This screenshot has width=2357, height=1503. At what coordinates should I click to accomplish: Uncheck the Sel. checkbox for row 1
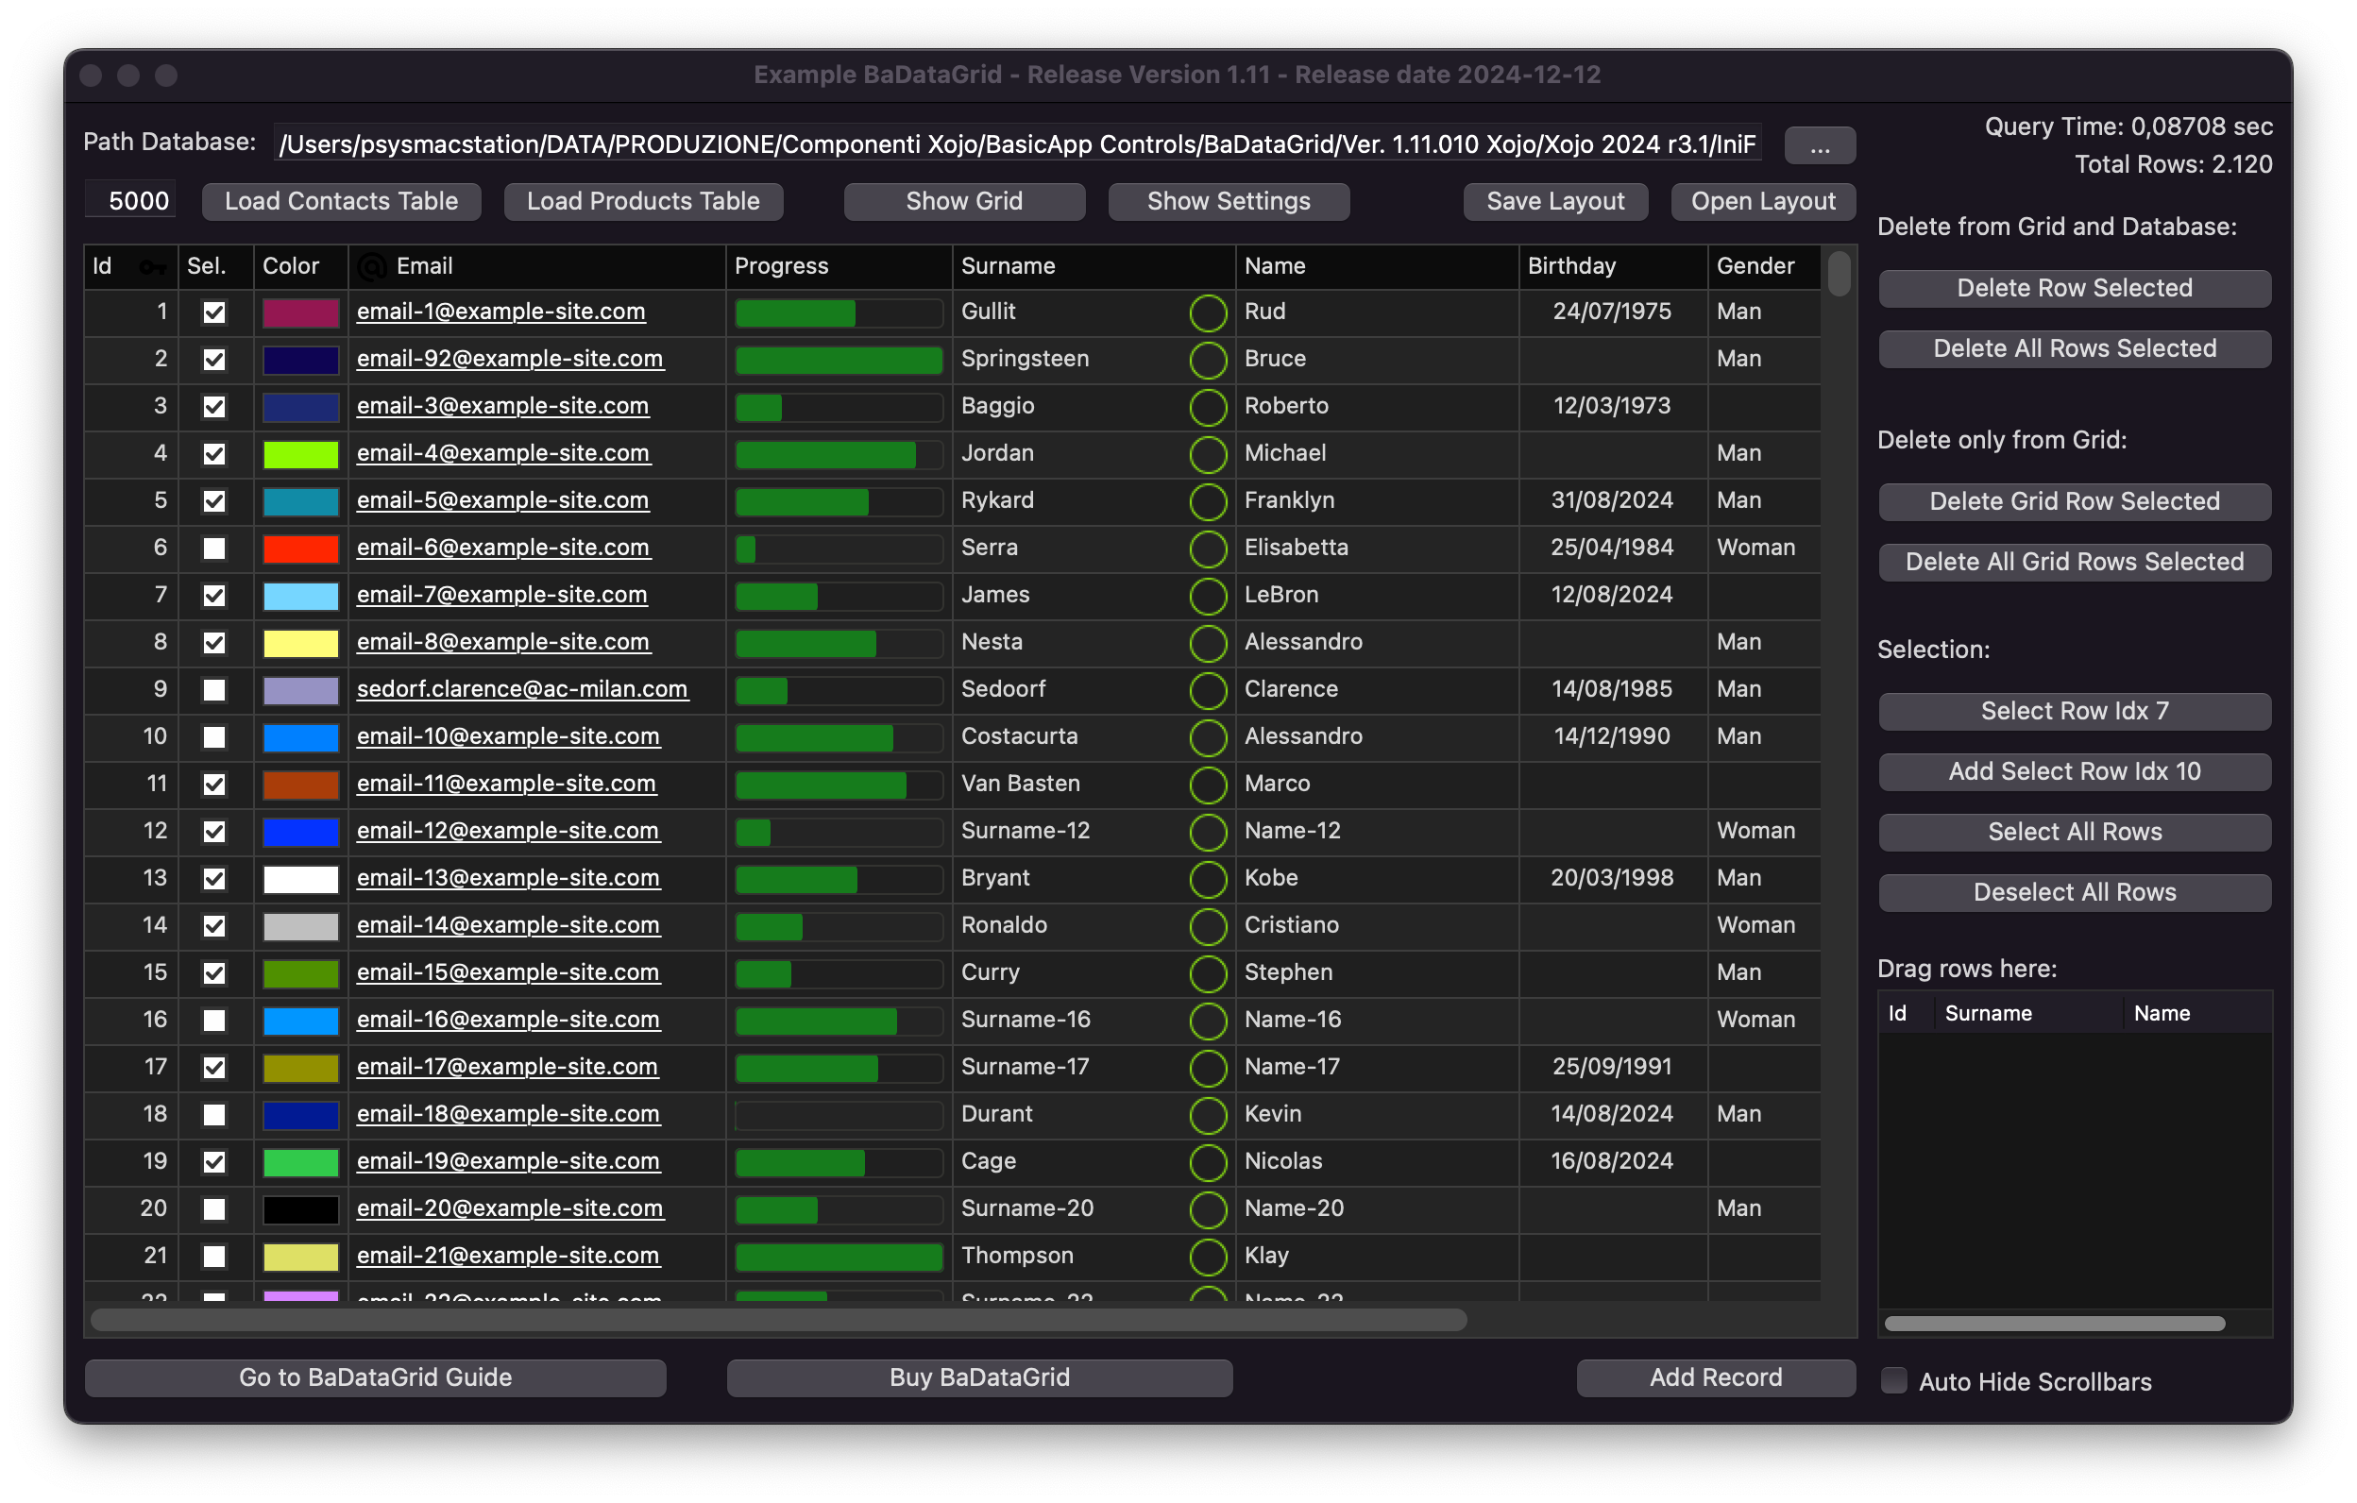(214, 313)
